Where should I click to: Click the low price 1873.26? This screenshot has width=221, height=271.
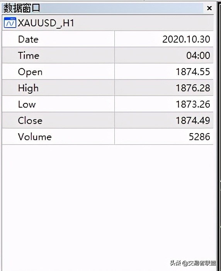coord(193,104)
